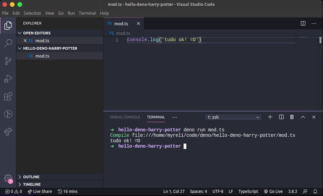
Task: Click the Manage gear icon
Action: pyautogui.click(x=8, y=178)
